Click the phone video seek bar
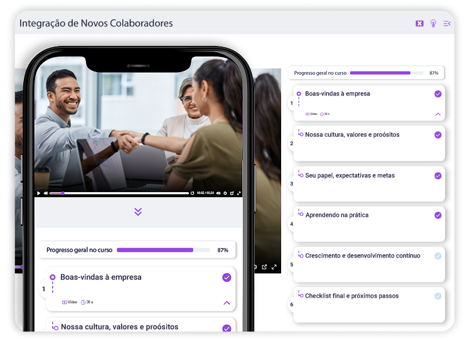 tap(119, 193)
